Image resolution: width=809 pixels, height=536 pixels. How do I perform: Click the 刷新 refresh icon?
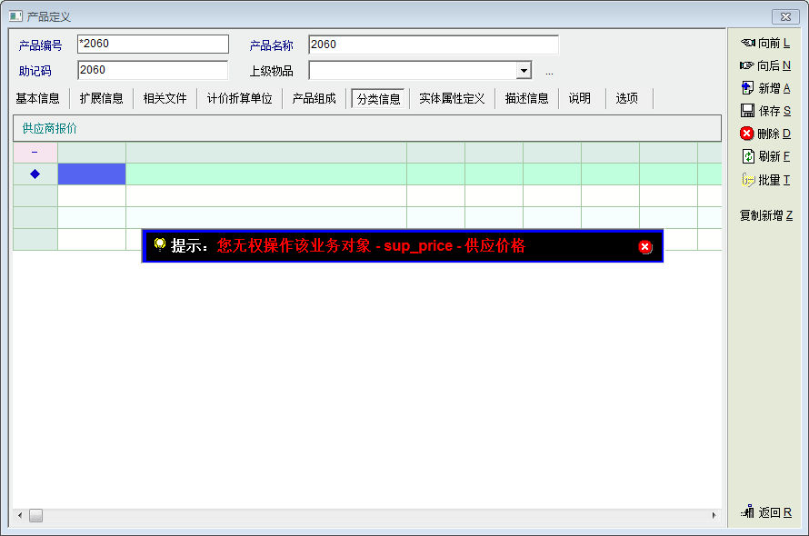tap(748, 156)
